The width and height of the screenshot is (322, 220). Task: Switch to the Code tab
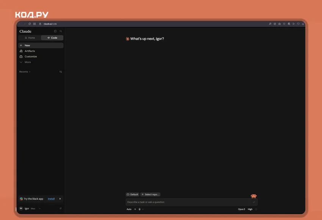tap(52, 38)
